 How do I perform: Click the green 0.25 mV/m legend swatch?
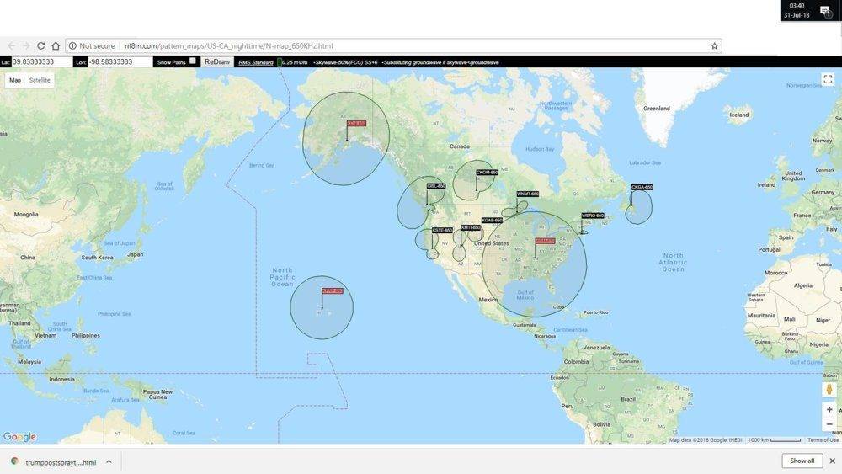pyautogui.click(x=280, y=62)
